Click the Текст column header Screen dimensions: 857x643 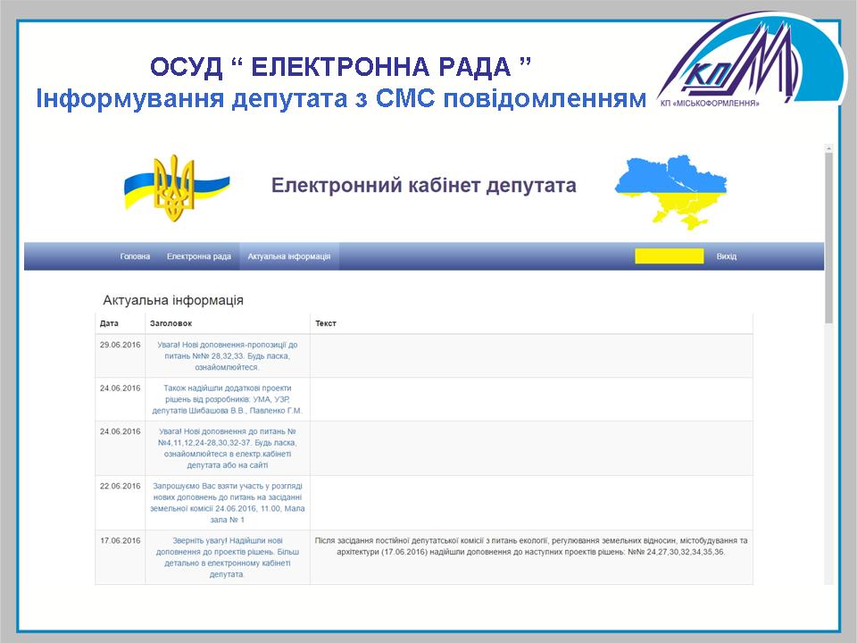pyautogui.click(x=325, y=323)
